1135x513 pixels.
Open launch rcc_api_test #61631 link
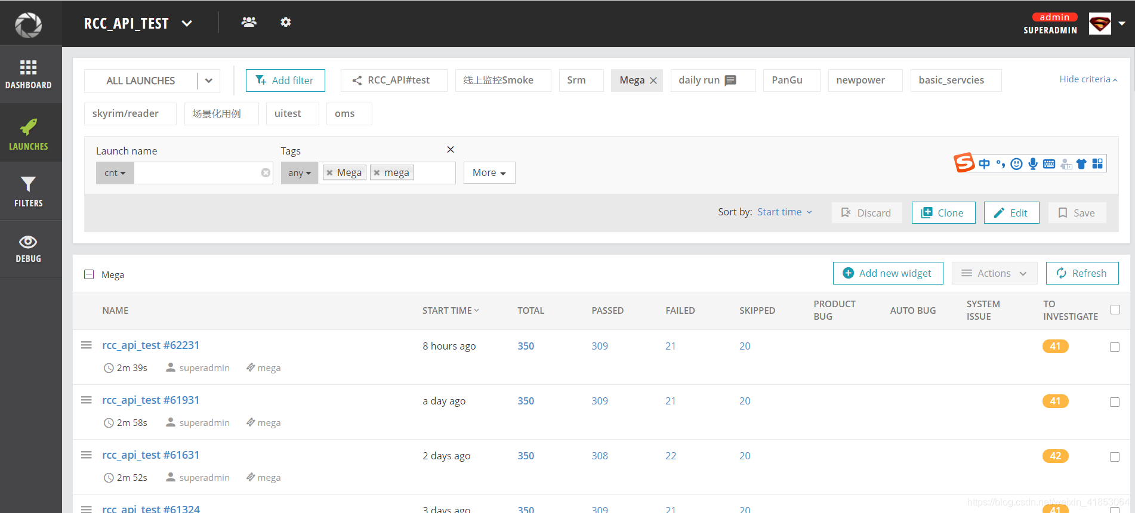pos(151,455)
